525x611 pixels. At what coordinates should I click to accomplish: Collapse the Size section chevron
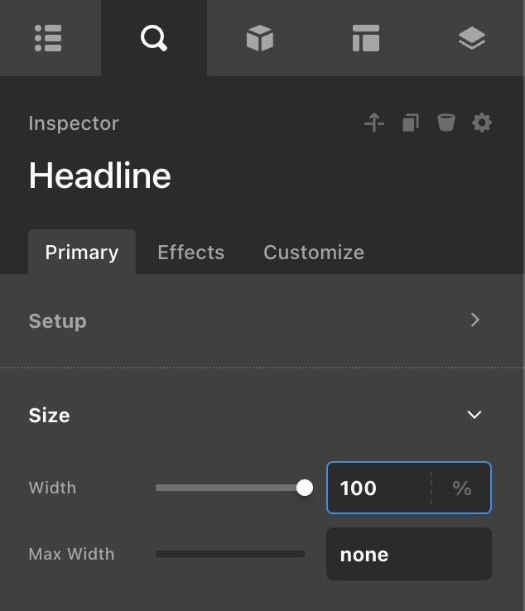(474, 415)
